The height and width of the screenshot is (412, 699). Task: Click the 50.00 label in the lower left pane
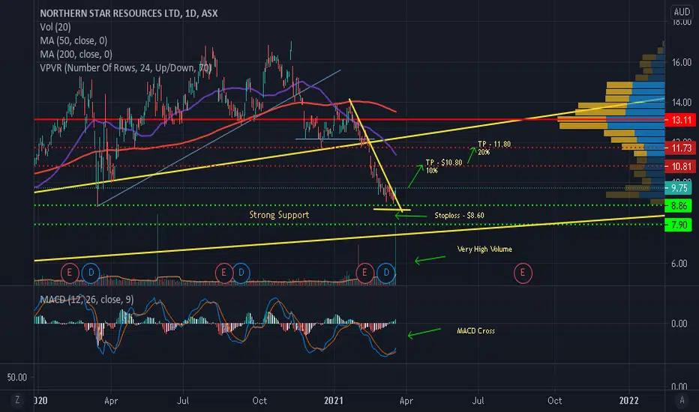(x=16, y=378)
